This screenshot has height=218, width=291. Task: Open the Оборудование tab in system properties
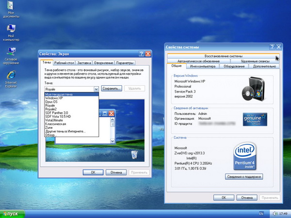(234, 66)
